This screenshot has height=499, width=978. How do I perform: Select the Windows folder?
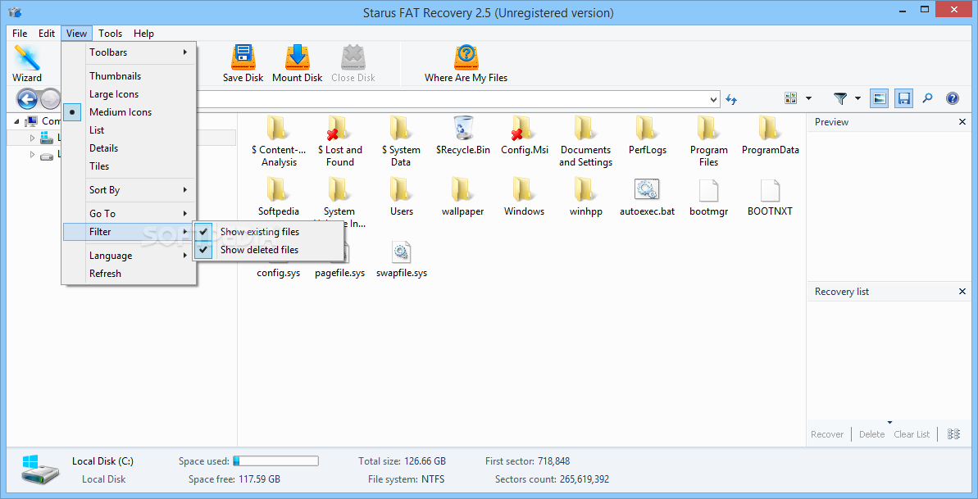[524, 197]
